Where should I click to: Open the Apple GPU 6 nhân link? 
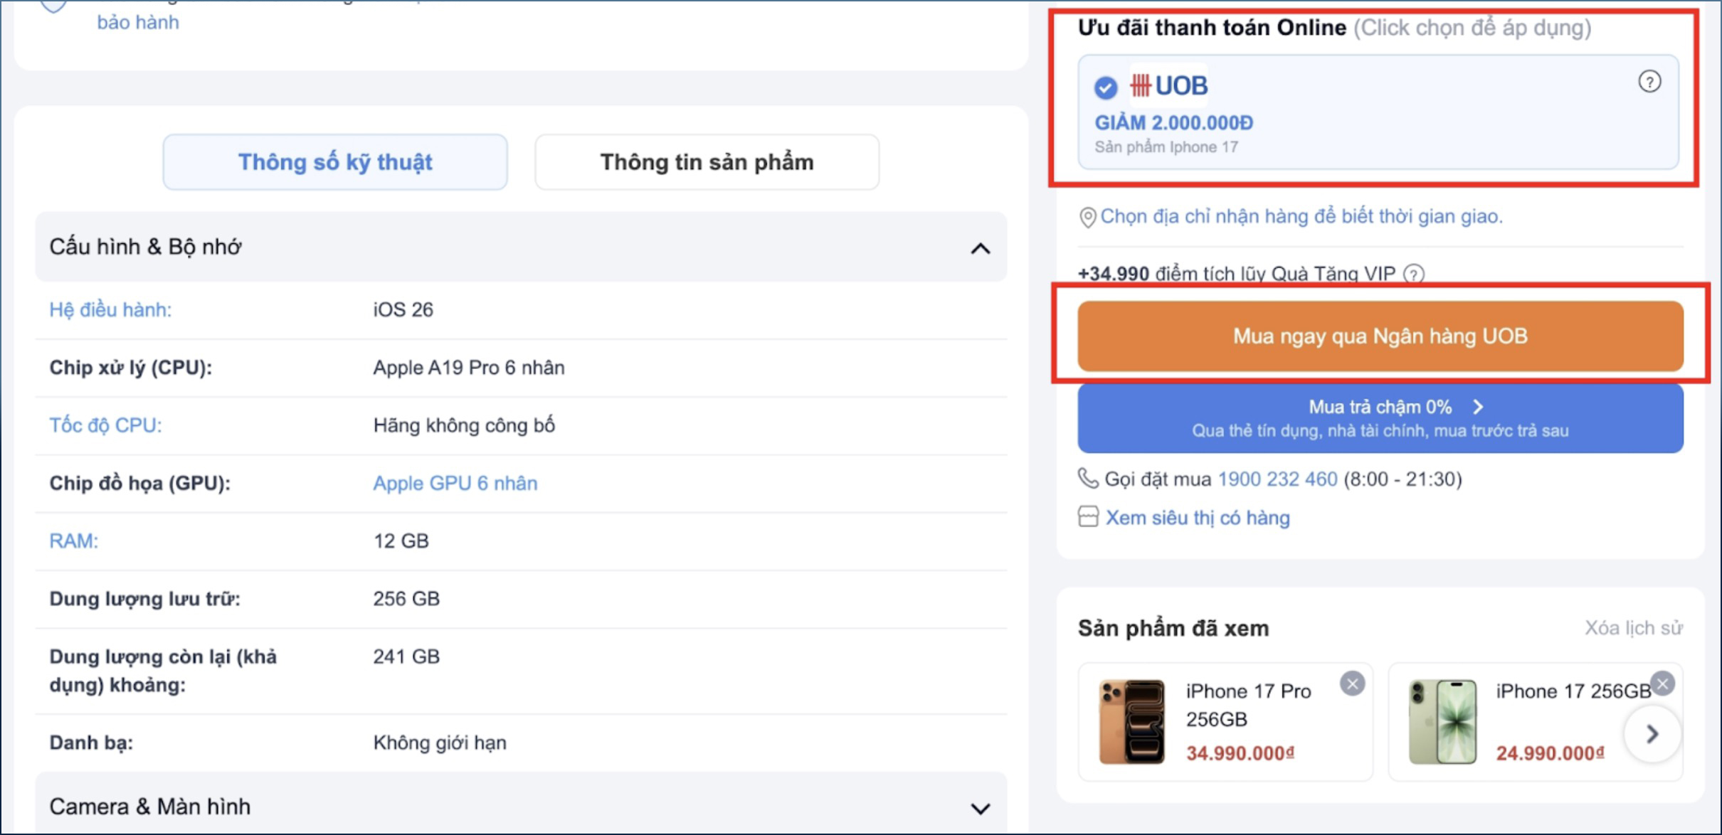[x=455, y=483]
